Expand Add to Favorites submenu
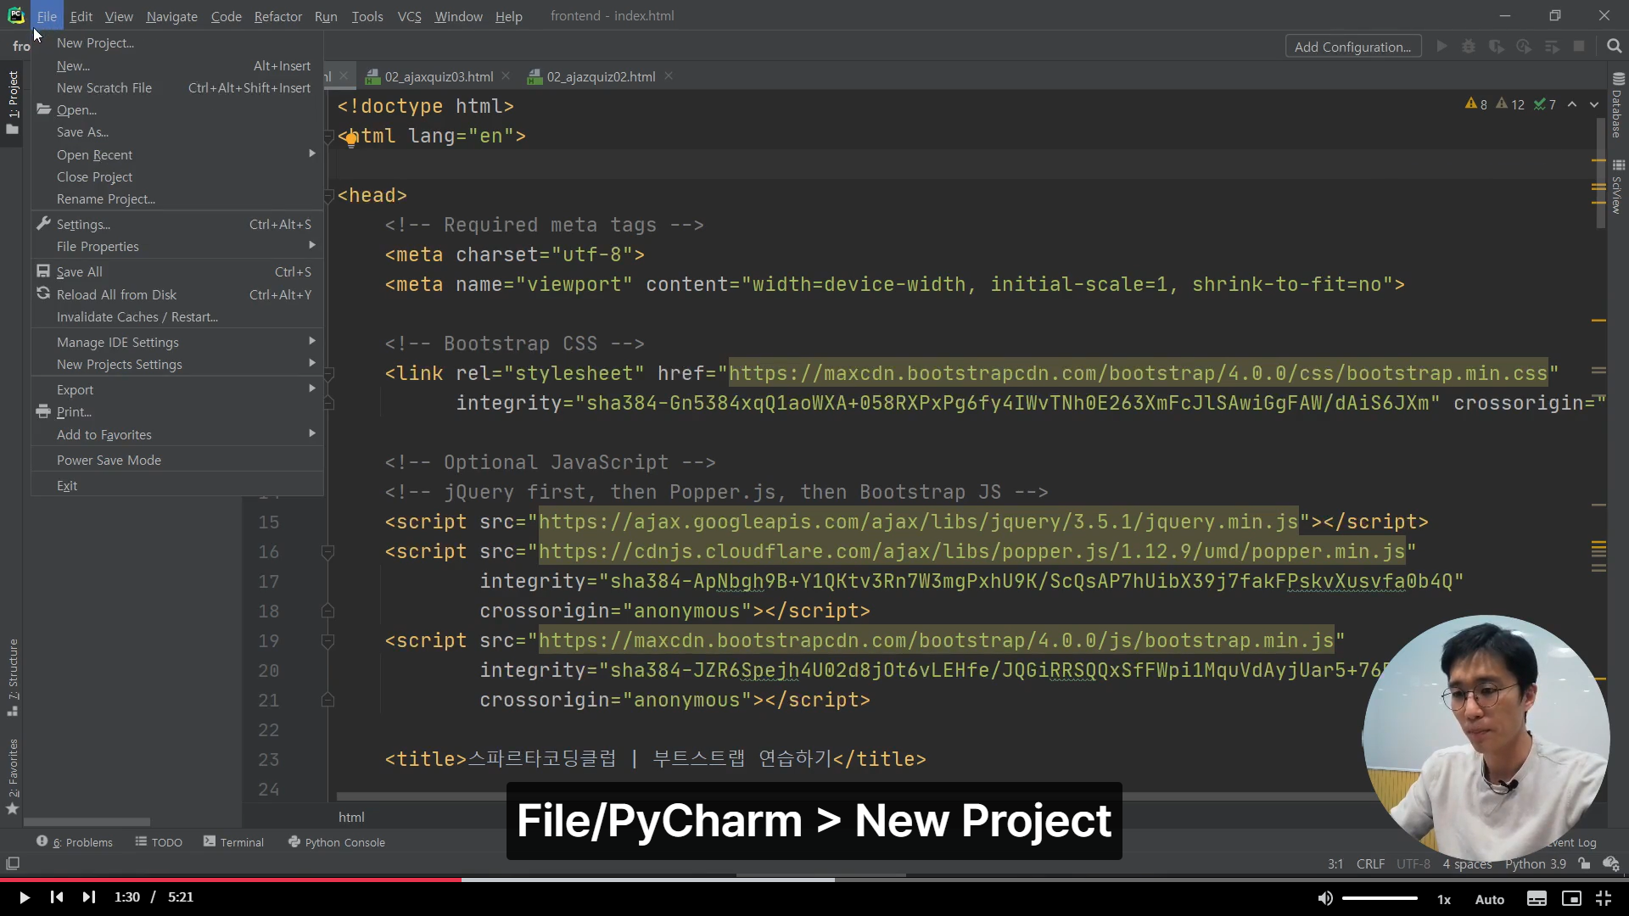Image resolution: width=1629 pixels, height=916 pixels. [177, 434]
